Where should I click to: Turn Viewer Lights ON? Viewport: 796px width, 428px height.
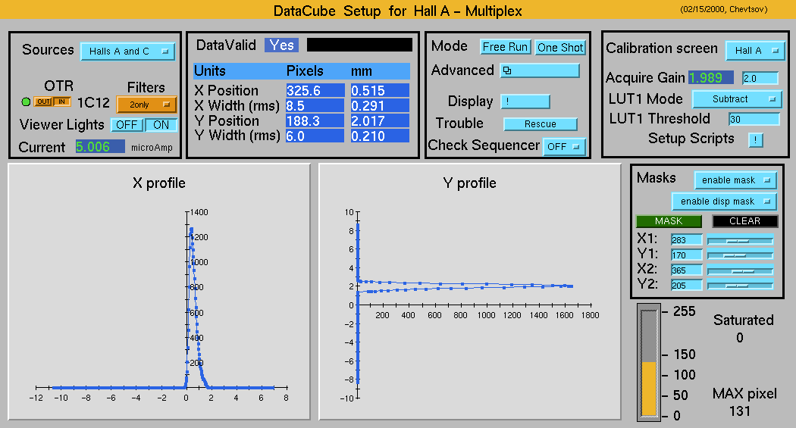pos(161,125)
